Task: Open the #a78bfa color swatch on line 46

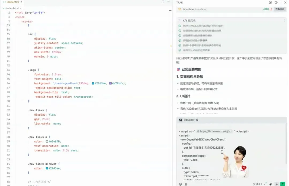Action: [111, 84]
